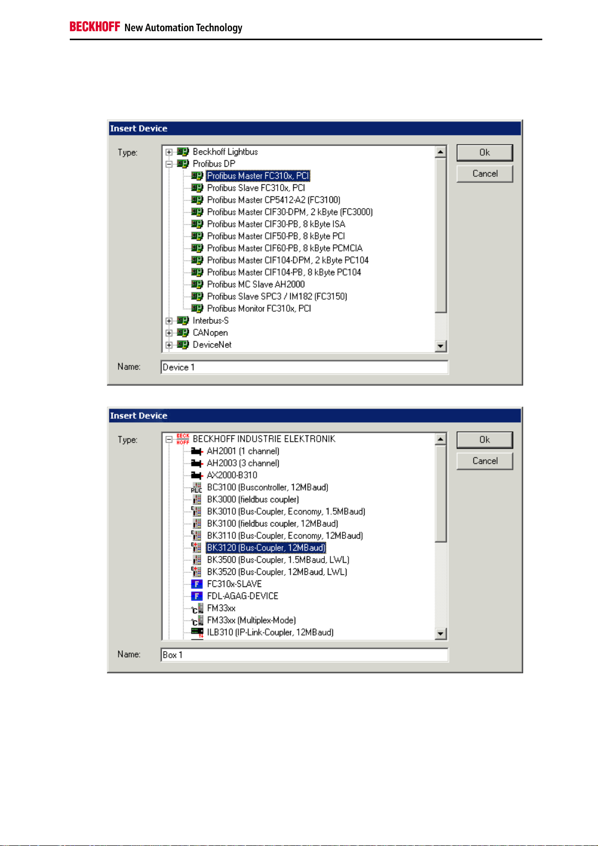Select Profibus Master CIF60-PB, 8 kByte PCMCIA
Viewport: 598px width, 846px height.
(285, 248)
